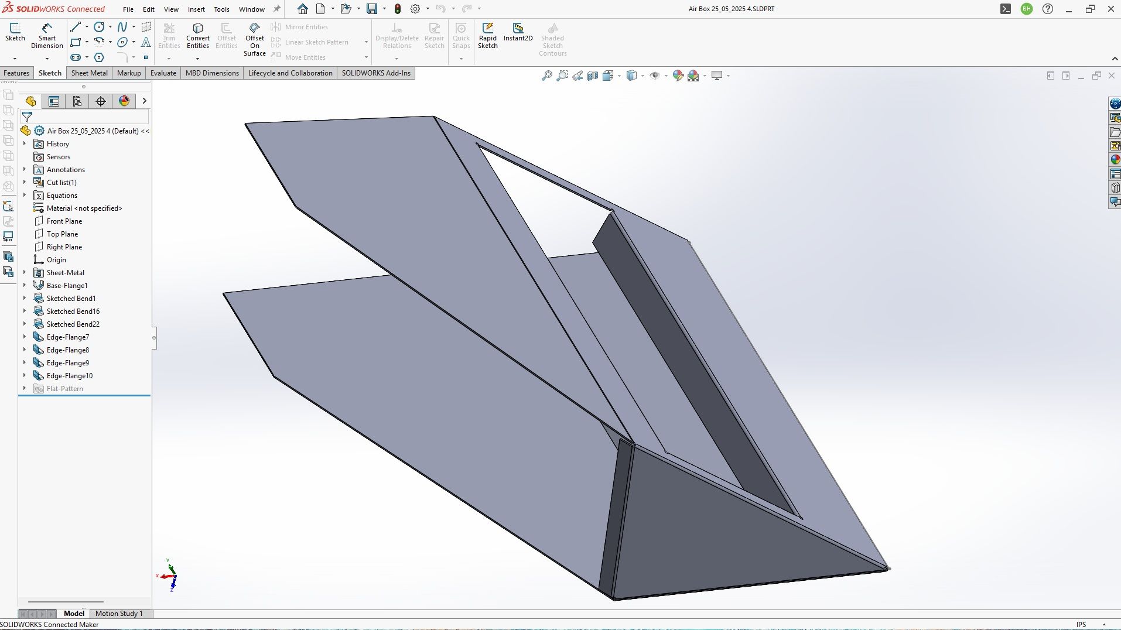The width and height of the screenshot is (1121, 630).
Task: Select the Smart Dimension tool
Action: (47, 35)
